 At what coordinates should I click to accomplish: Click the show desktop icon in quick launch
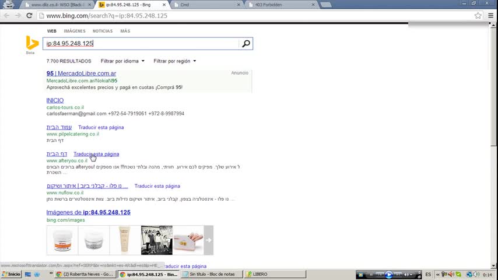[x=28, y=274]
